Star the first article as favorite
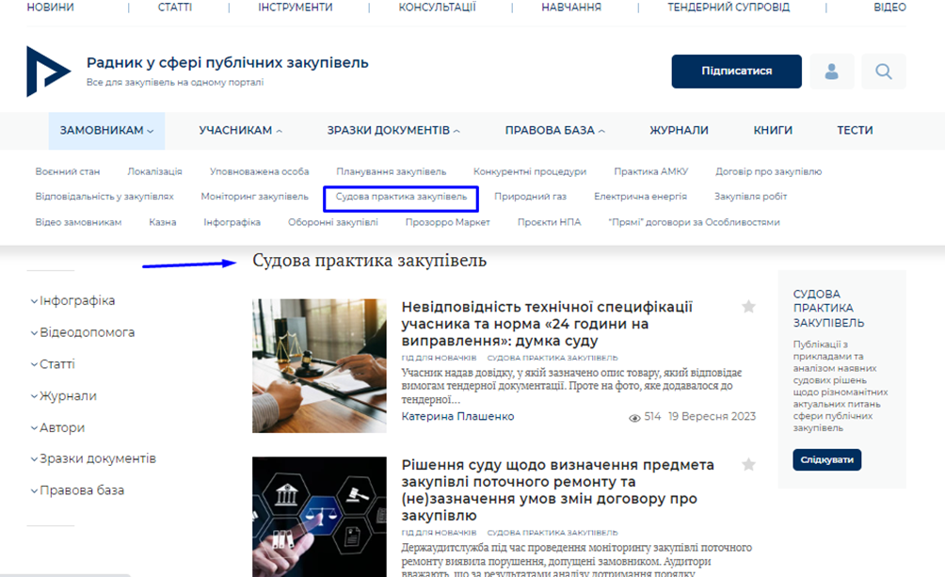This screenshot has width=945, height=577. 748,307
